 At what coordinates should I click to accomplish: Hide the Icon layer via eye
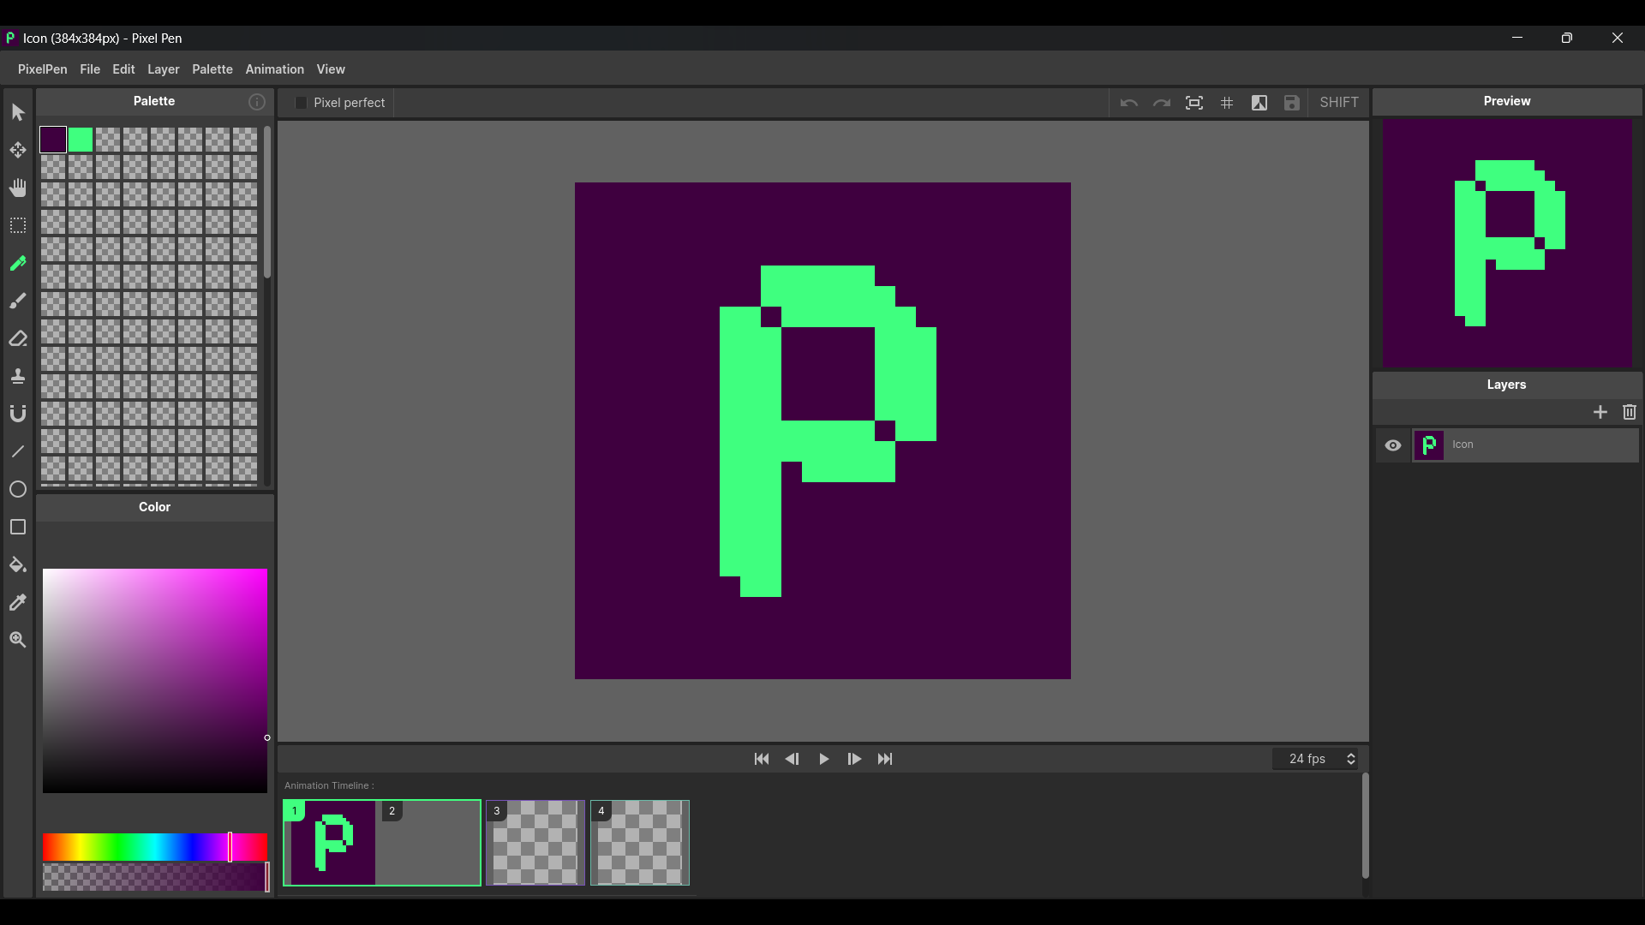tap(1393, 445)
